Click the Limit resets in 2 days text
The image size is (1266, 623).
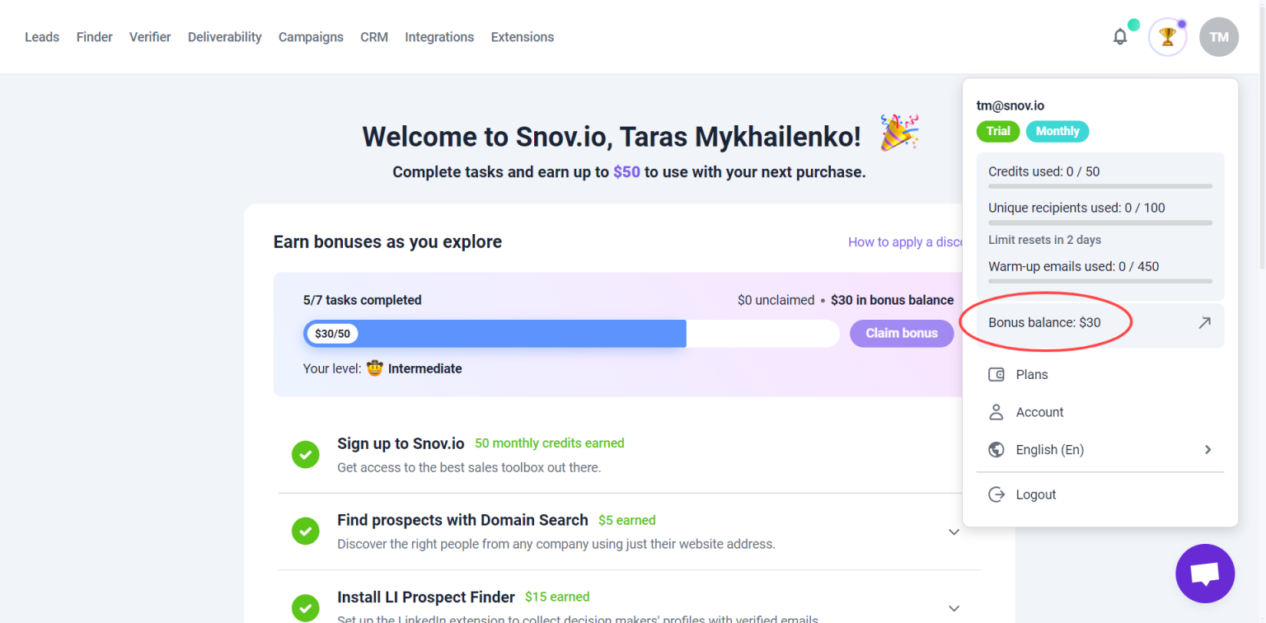point(1045,240)
